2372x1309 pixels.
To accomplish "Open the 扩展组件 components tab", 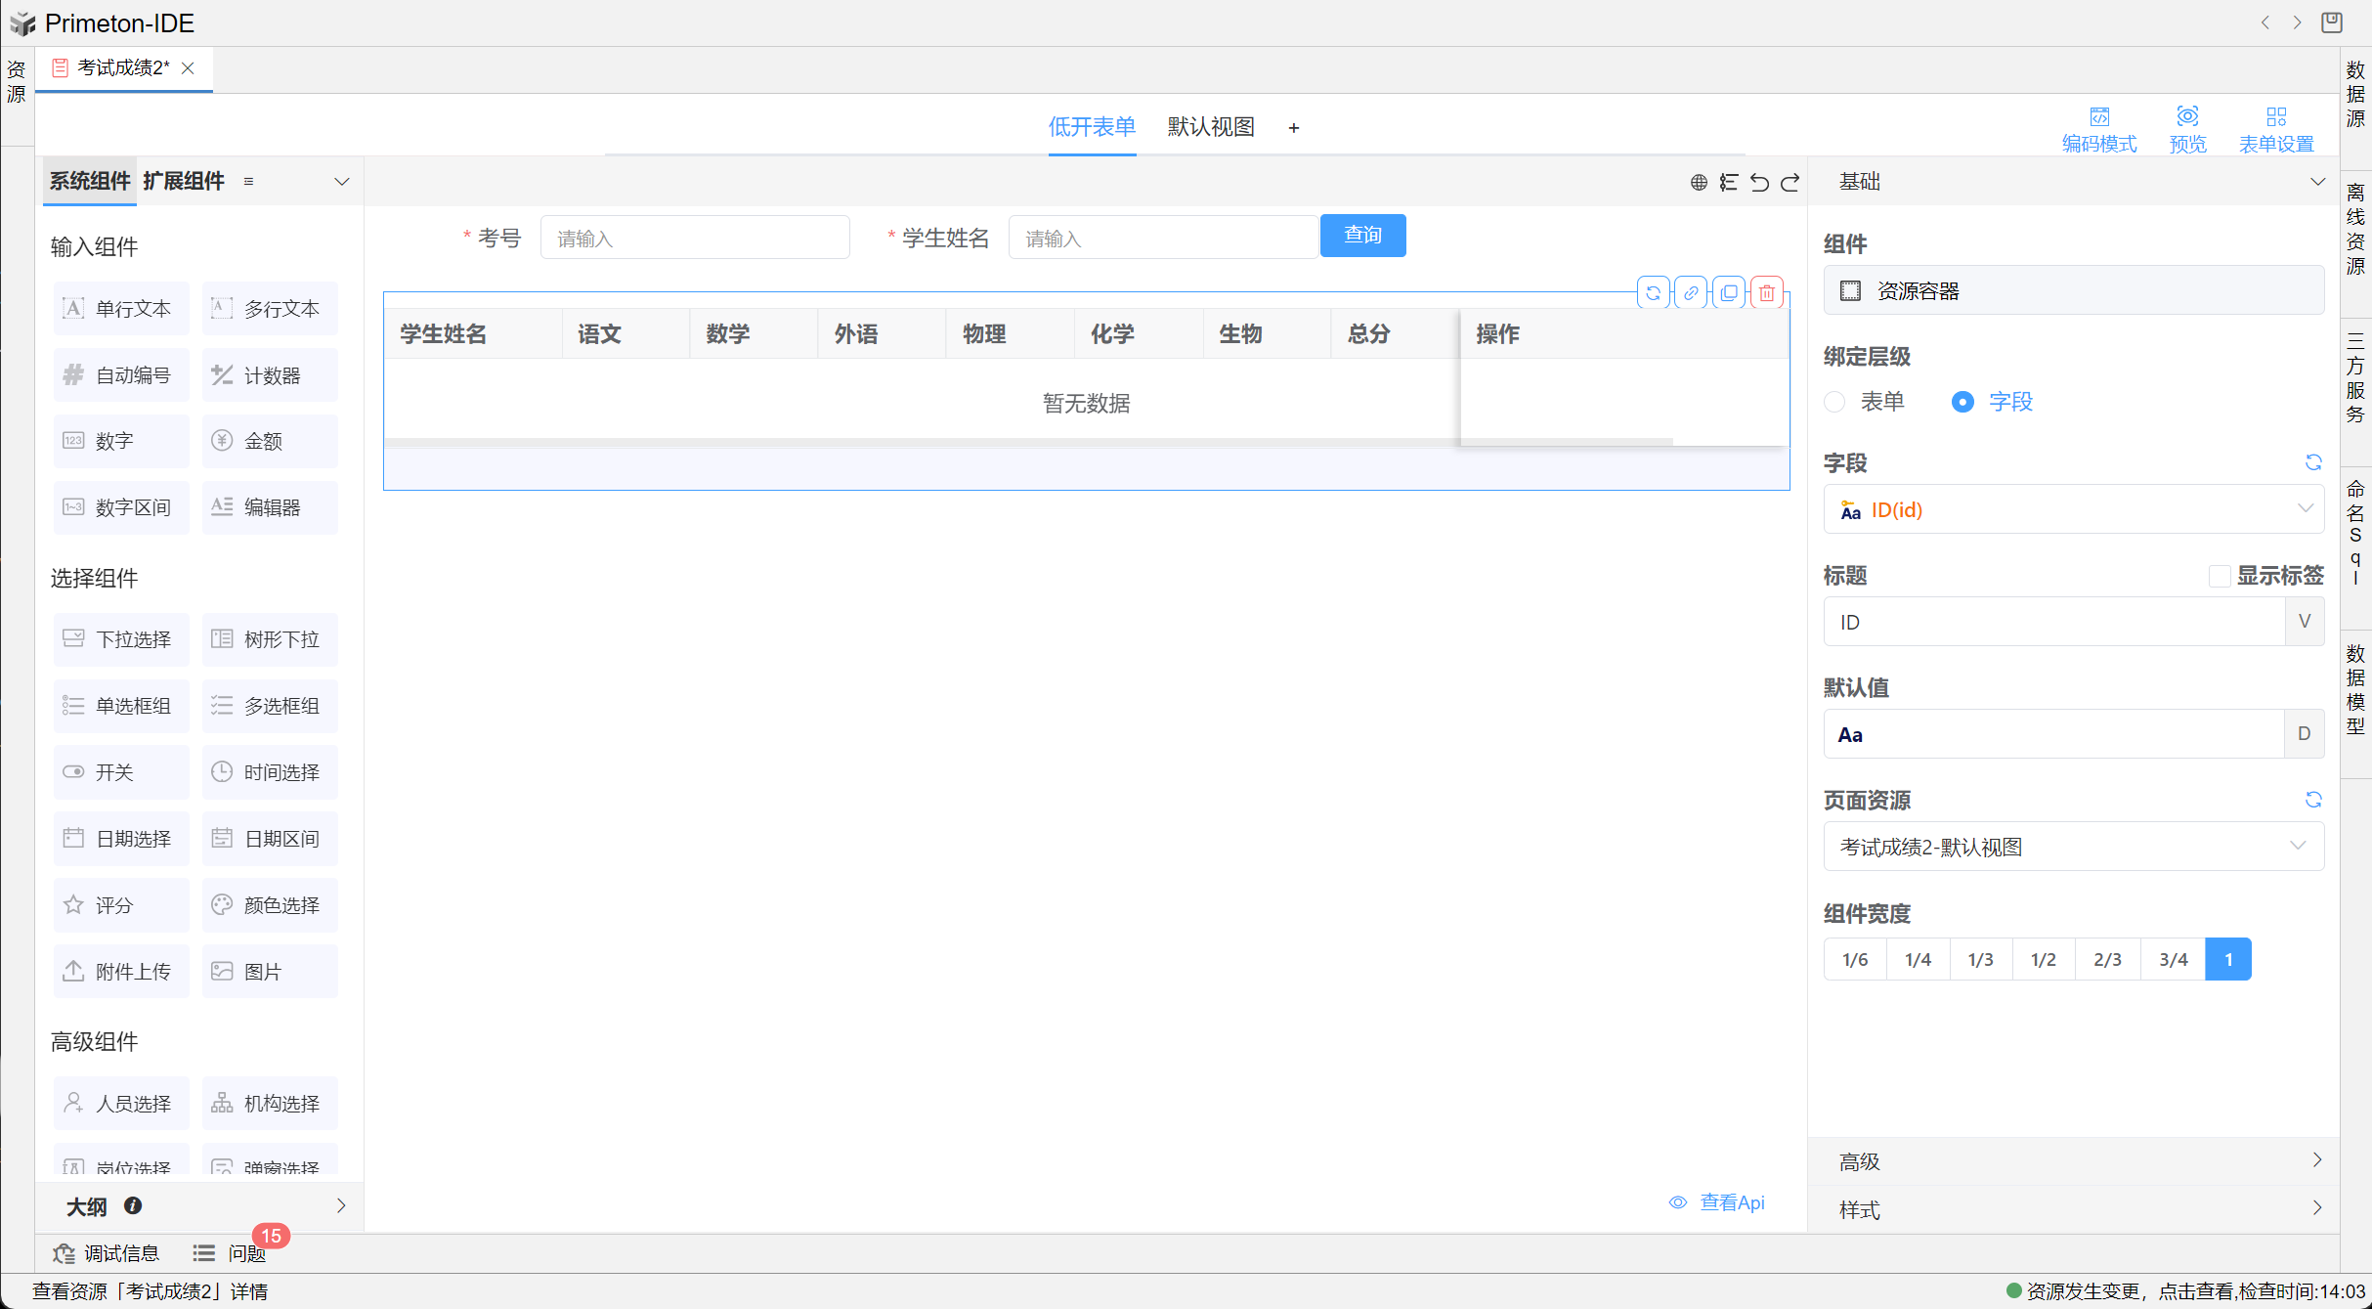I will tap(184, 181).
